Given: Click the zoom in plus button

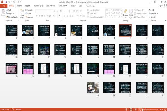Looking at the screenshot, I should [x=158, y=110].
